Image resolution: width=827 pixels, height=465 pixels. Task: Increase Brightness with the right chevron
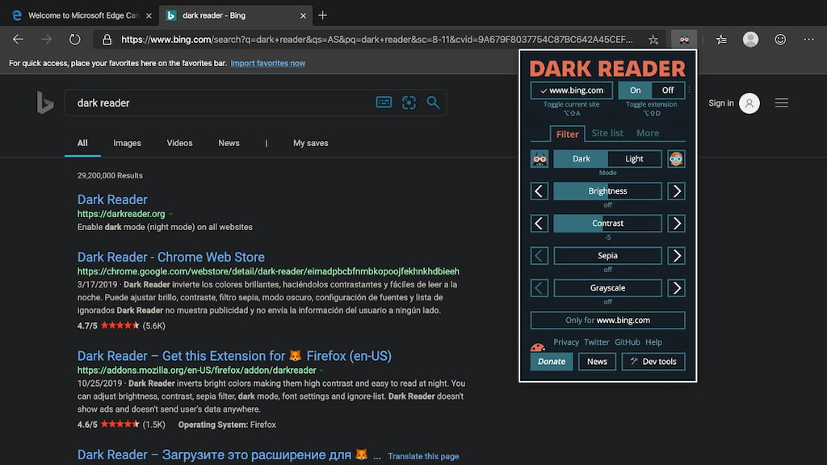coord(676,191)
